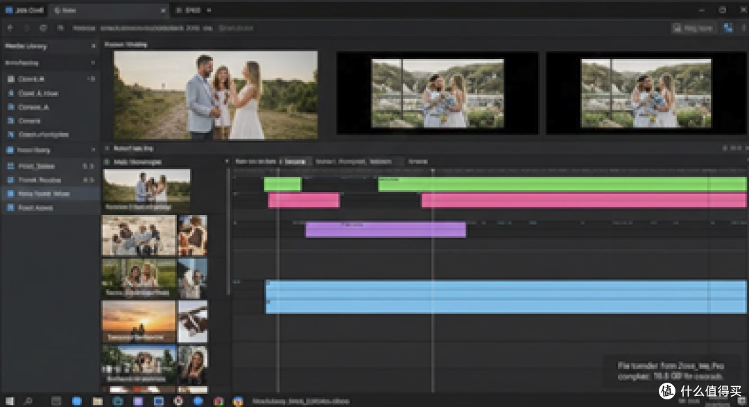Click the forward arrow in the top toolbar
The height and width of the screenshot is (407, 749).
pyautogui.click(x=27, y=28)
